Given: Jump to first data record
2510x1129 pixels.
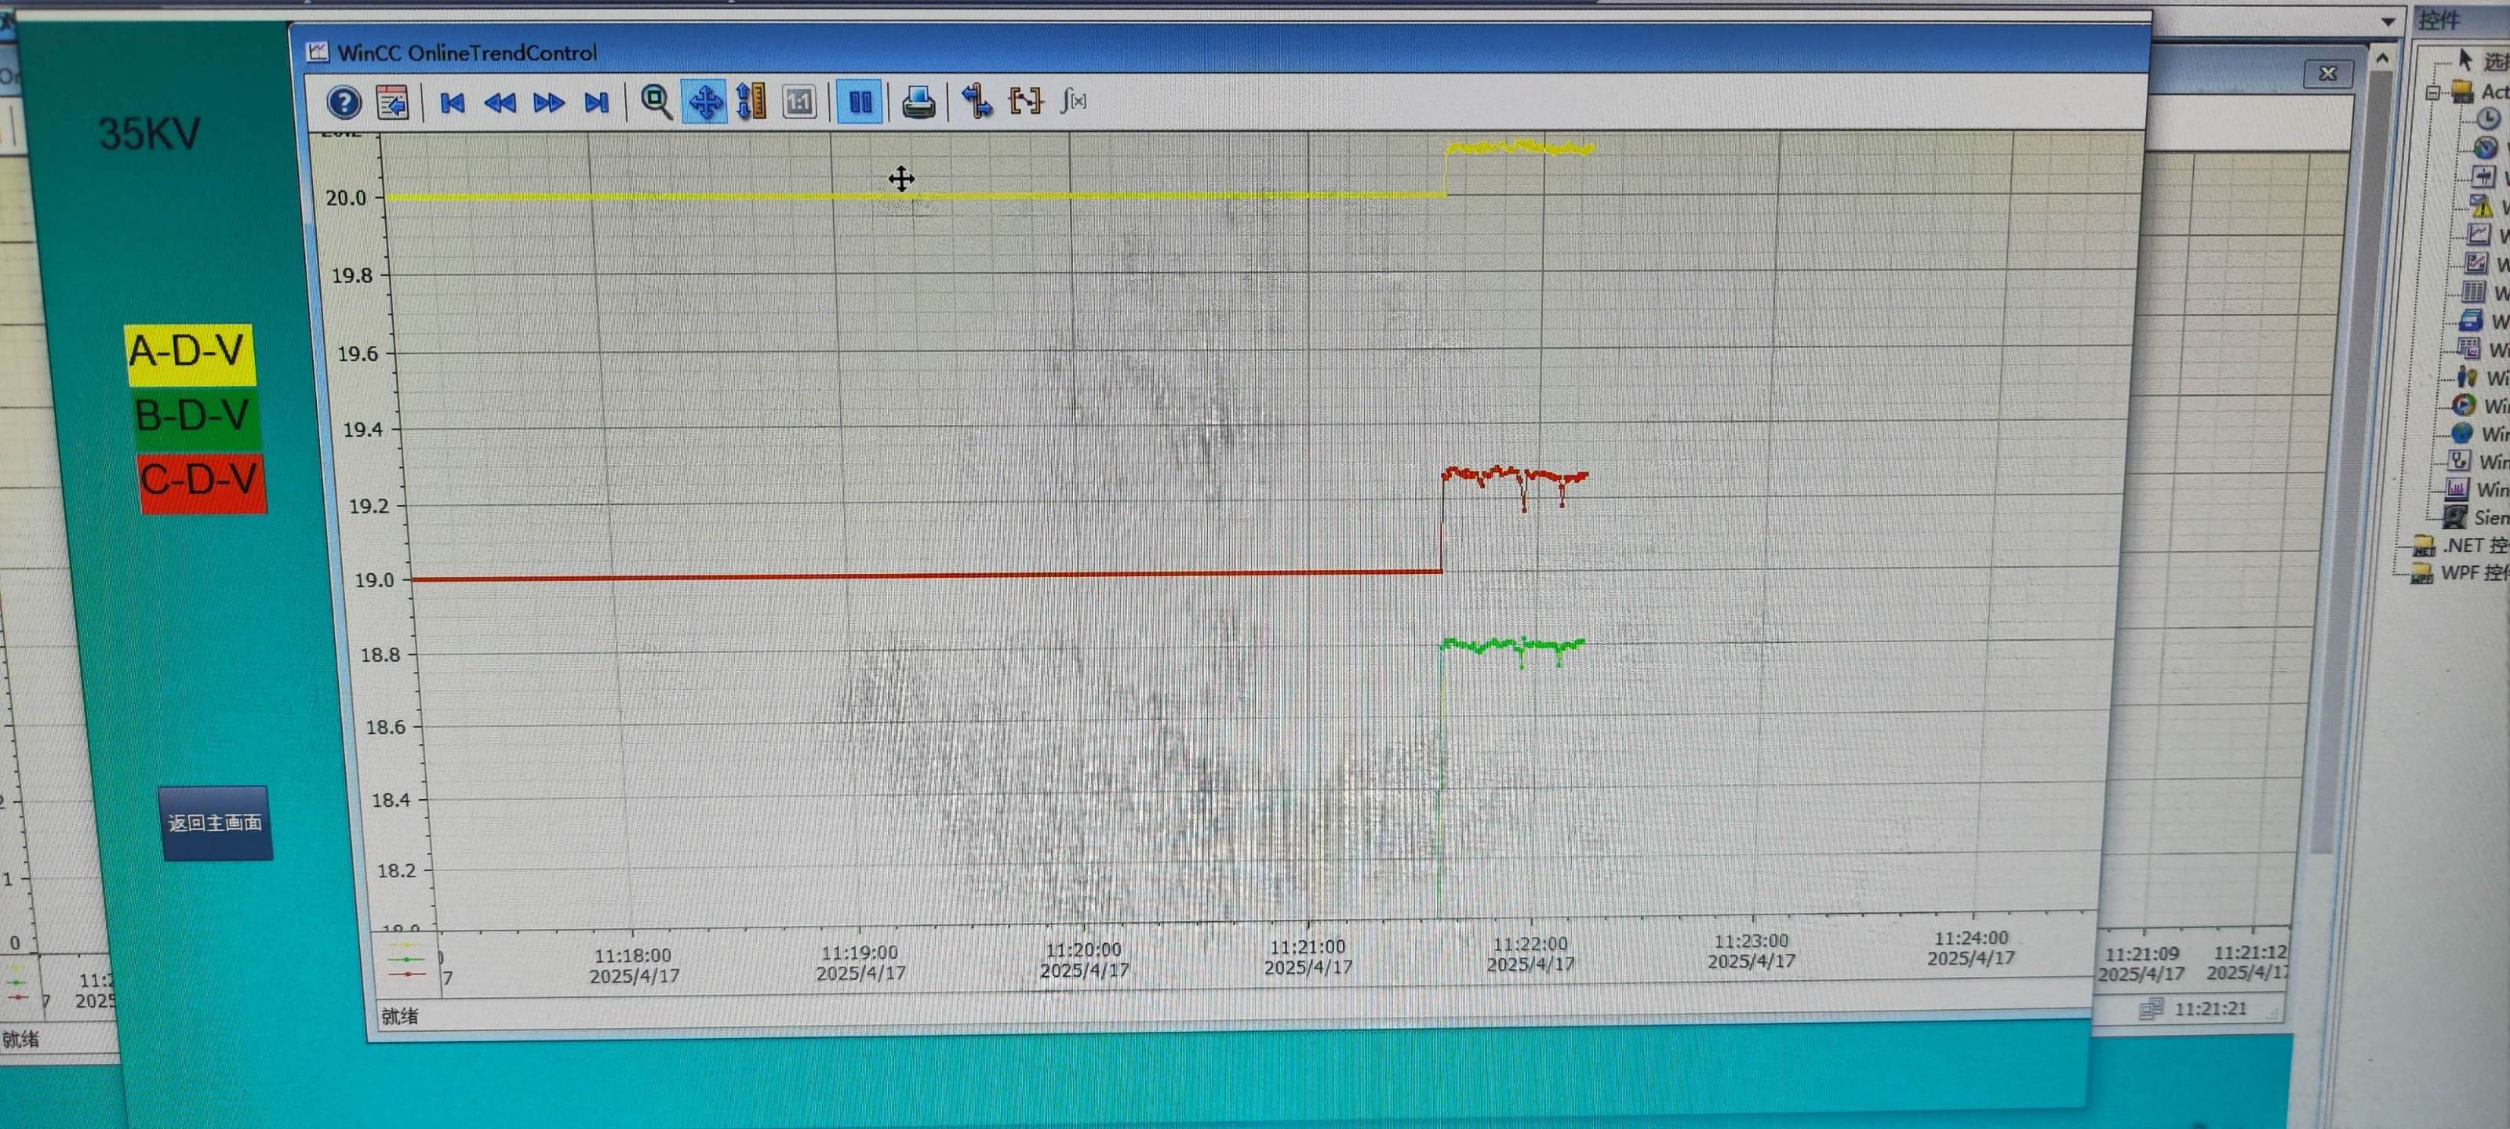Looking at the screenshot, I should tap(452, 102).
